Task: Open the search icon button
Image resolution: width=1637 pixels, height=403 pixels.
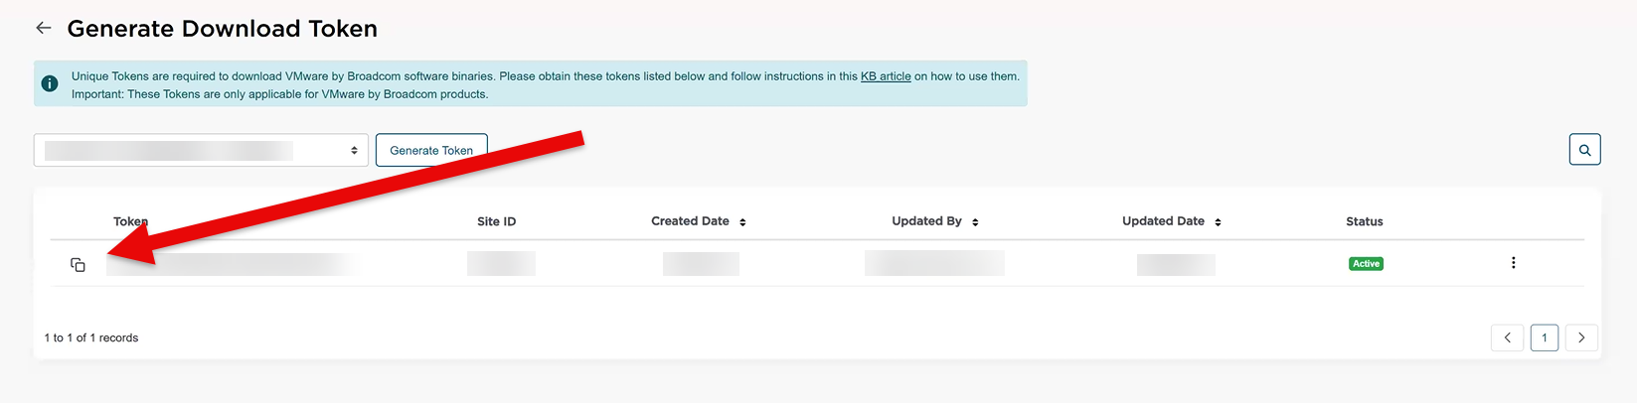Action: pos(1584,150)
